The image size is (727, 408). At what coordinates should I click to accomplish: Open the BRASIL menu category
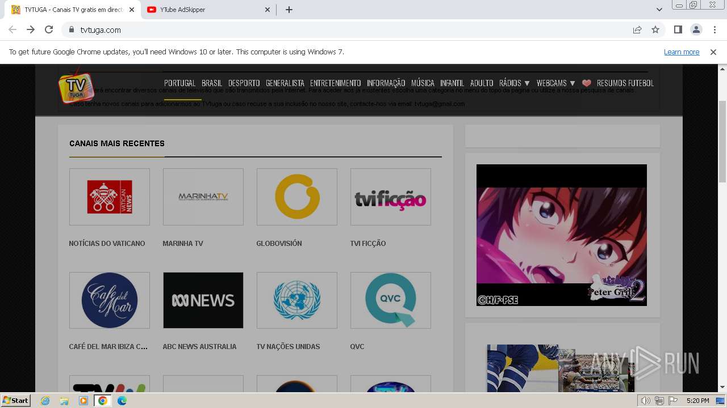212,83
